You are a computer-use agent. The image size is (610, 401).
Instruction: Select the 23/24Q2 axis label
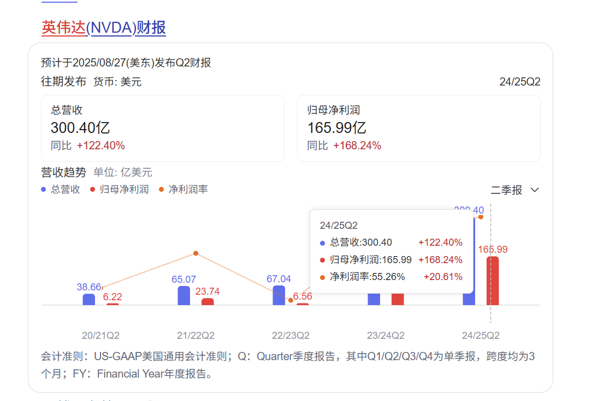click(x=386, y=335)
